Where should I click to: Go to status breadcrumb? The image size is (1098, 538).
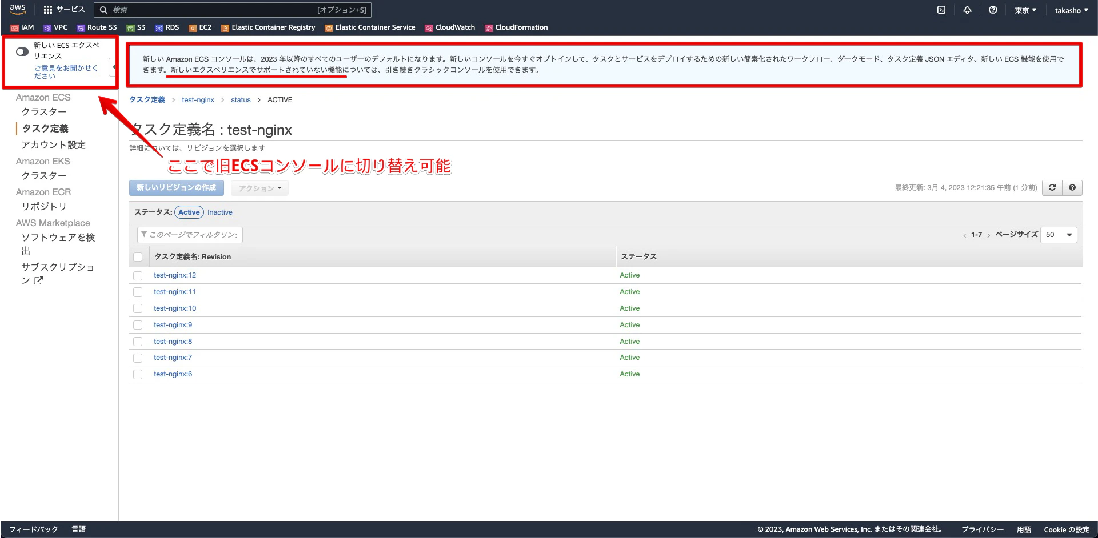click(x=241, y=100)
